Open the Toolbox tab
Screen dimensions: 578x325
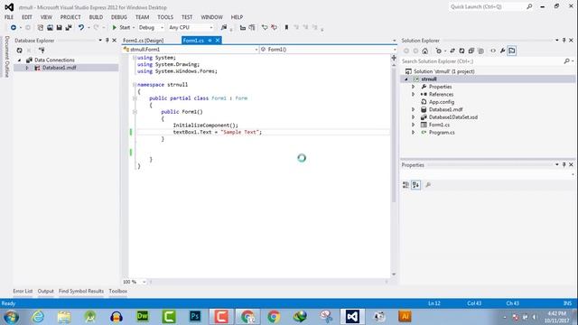pos(118,291)
